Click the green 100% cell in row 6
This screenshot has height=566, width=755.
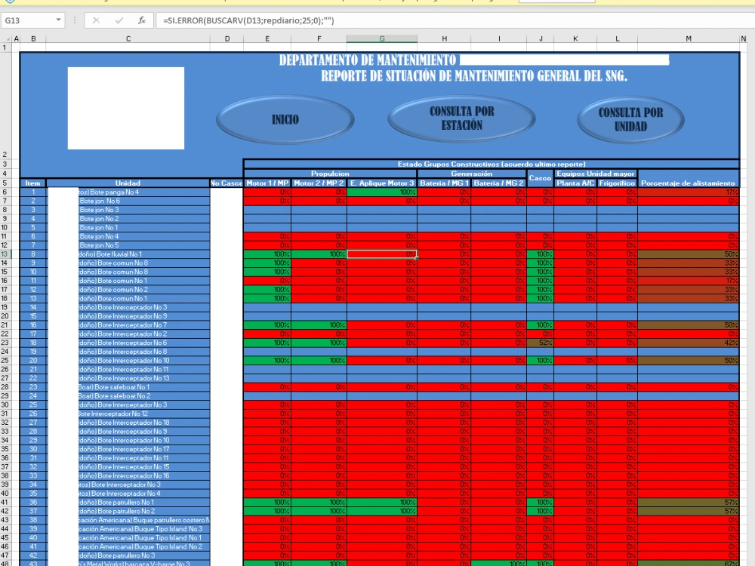[382, 192]
